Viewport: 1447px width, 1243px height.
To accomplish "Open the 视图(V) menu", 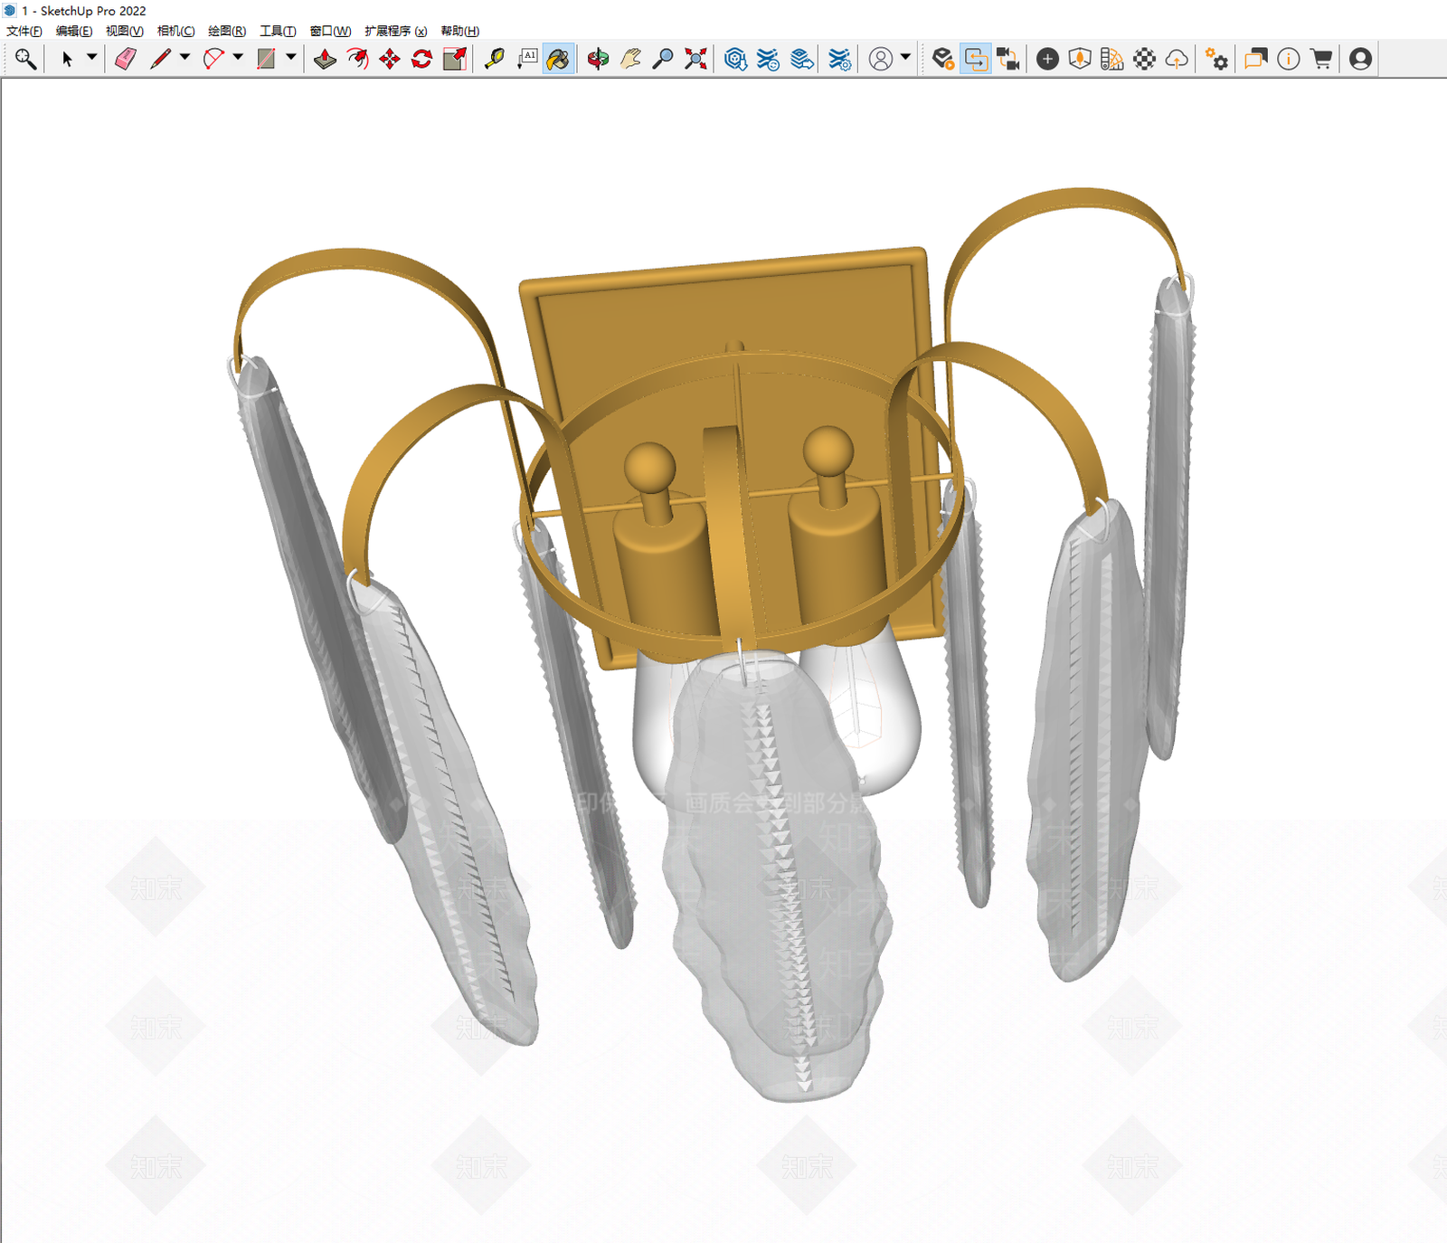I will point(125,31).
